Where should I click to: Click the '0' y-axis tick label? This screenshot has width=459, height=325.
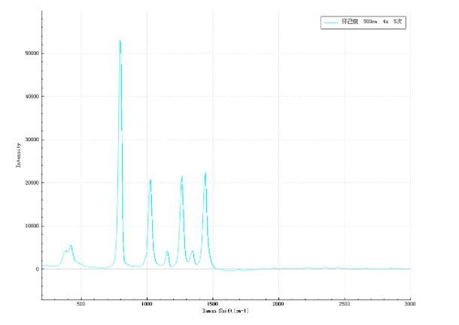[36, 269]
